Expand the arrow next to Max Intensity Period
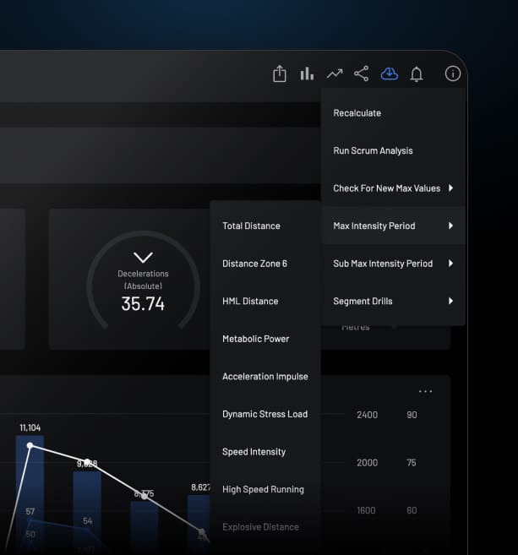Viewport: 518px width, 555px height. 450,226
